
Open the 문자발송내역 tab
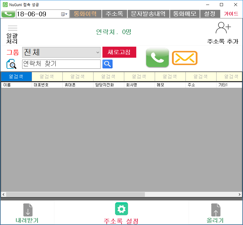tap(148, 14)
